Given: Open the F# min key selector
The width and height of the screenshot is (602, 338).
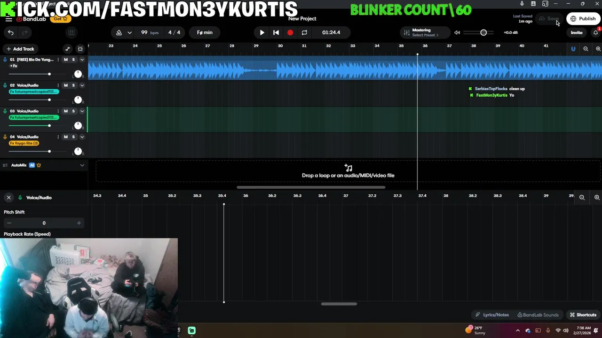Looking at the screenshot, I should pyautogui.click(x=205, y=32).
